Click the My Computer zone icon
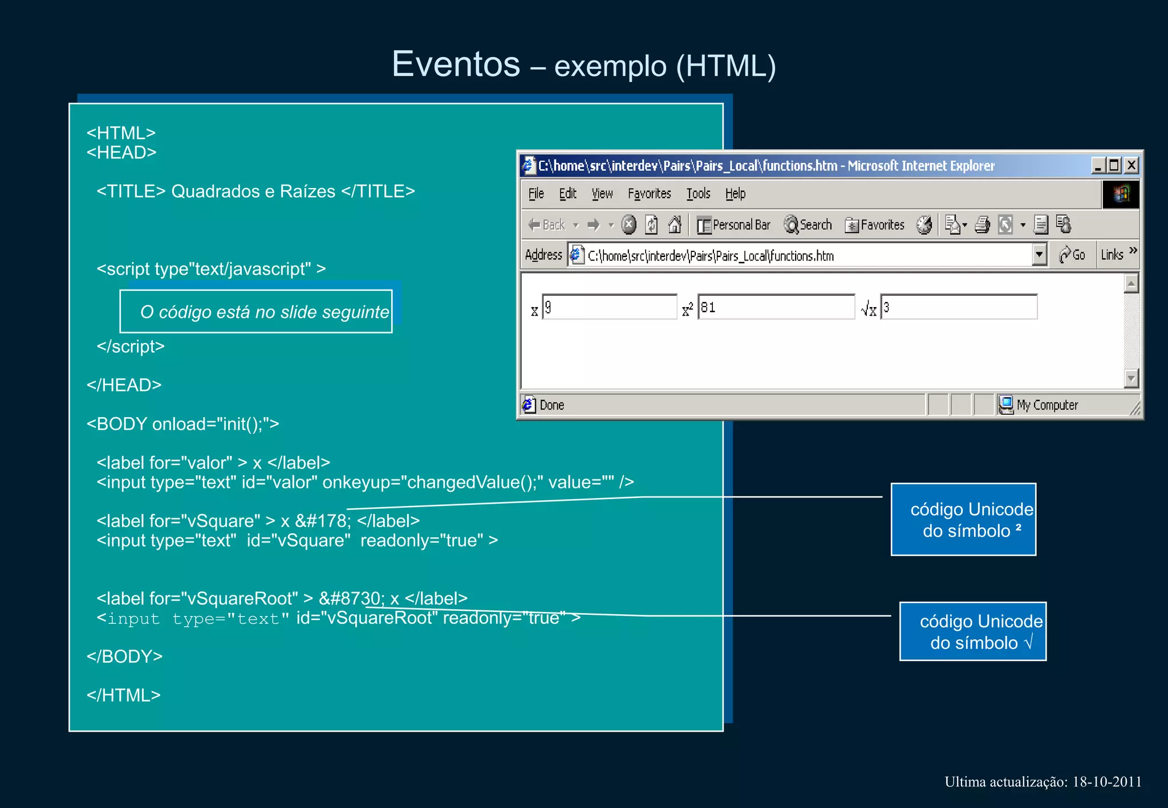1168x808 pixels. click(x=1005, y=405)
